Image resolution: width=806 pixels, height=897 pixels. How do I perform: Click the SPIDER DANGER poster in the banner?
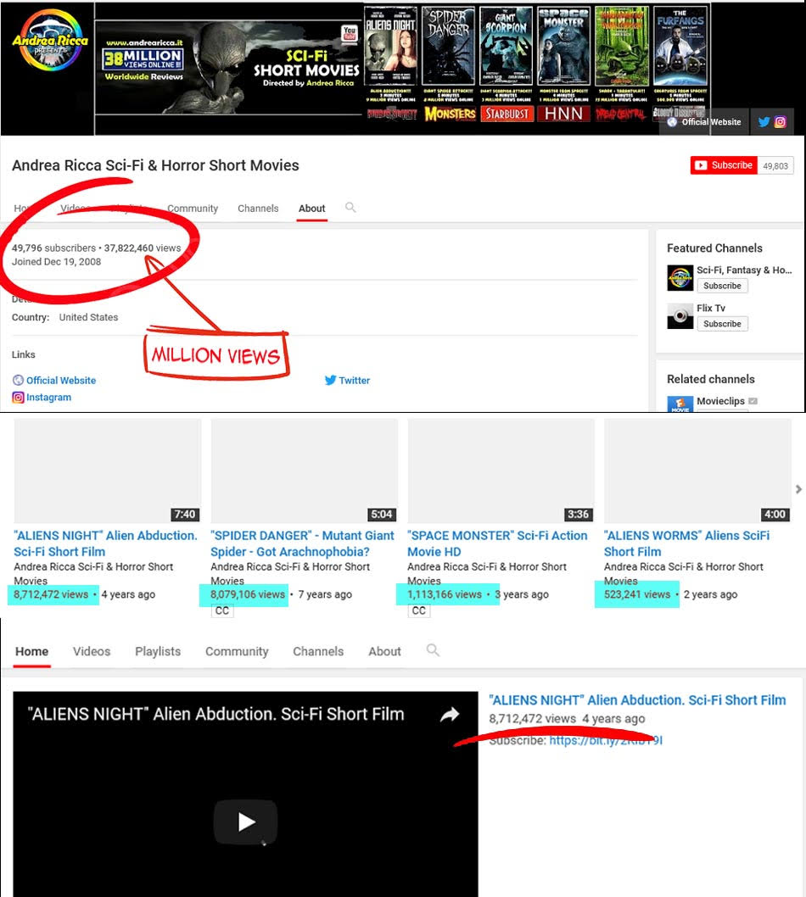[449, 47]
